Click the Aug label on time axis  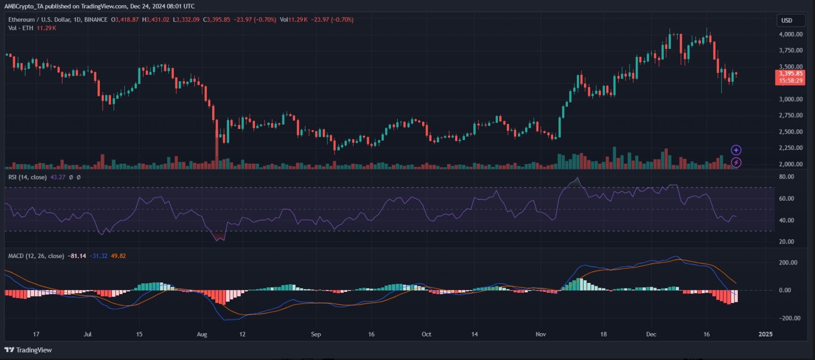tap(202, 334)
